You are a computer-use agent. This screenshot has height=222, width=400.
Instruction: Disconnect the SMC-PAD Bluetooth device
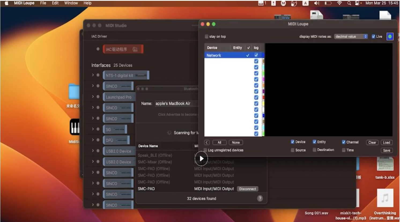[x=247, y=189]
